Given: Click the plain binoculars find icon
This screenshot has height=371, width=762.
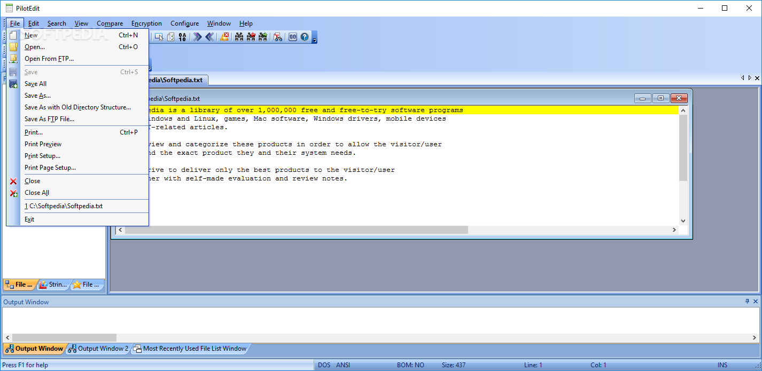Looking at the screenshot, I should tap(239, 37).
